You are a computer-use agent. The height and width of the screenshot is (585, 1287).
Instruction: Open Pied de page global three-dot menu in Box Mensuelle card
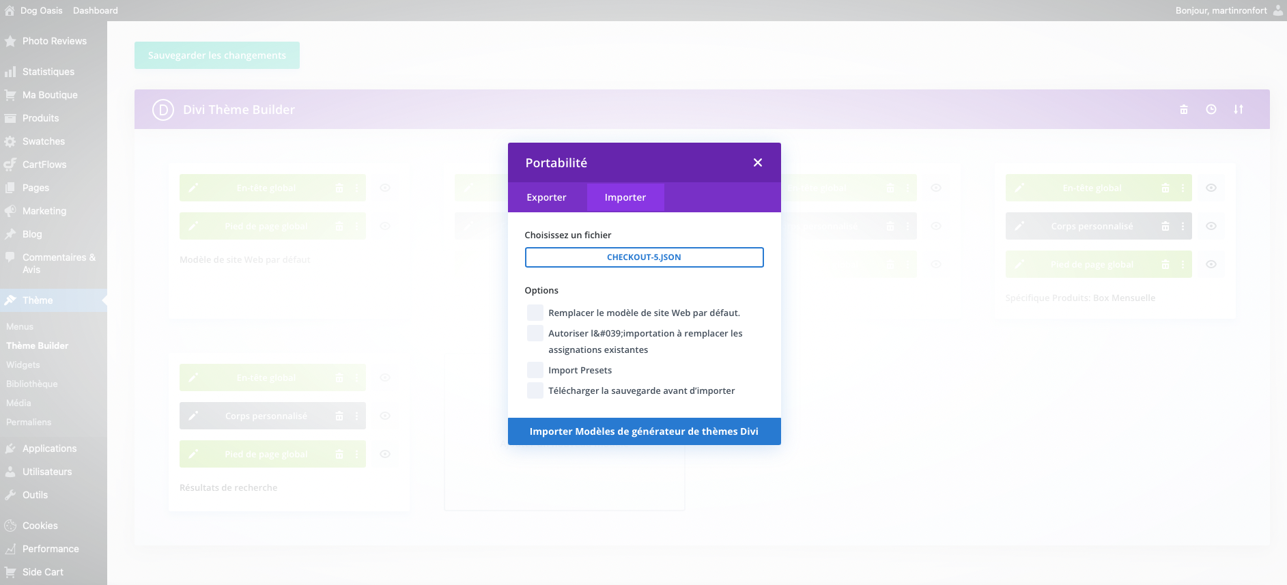pyautogui.click(x=1183, y=264)
